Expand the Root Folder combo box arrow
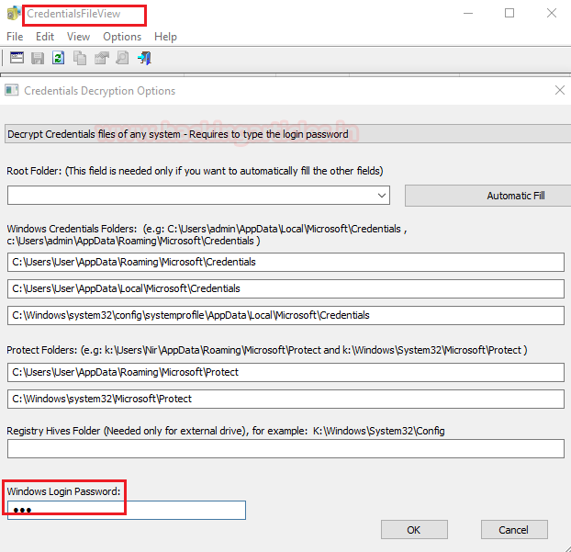The height and width of the screenshot is (552, 571). click(x=382, y=196)
